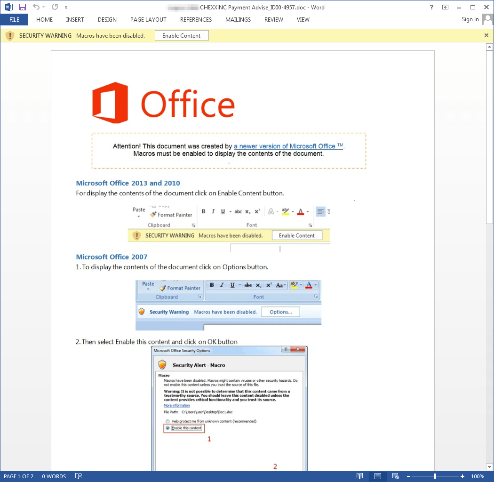494x482 pixels.
Task: Open Word Help via the question mark icon
Action: [x=431, y=7]
